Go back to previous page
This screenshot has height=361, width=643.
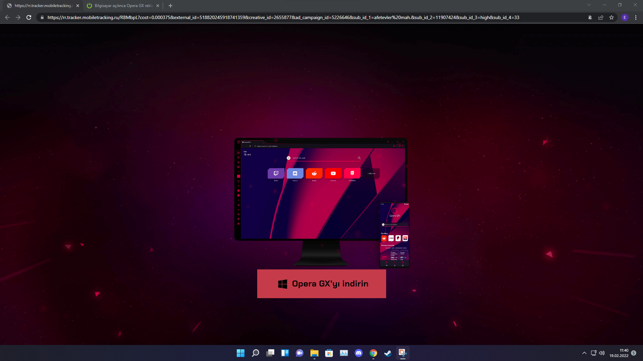click(7, 17)
